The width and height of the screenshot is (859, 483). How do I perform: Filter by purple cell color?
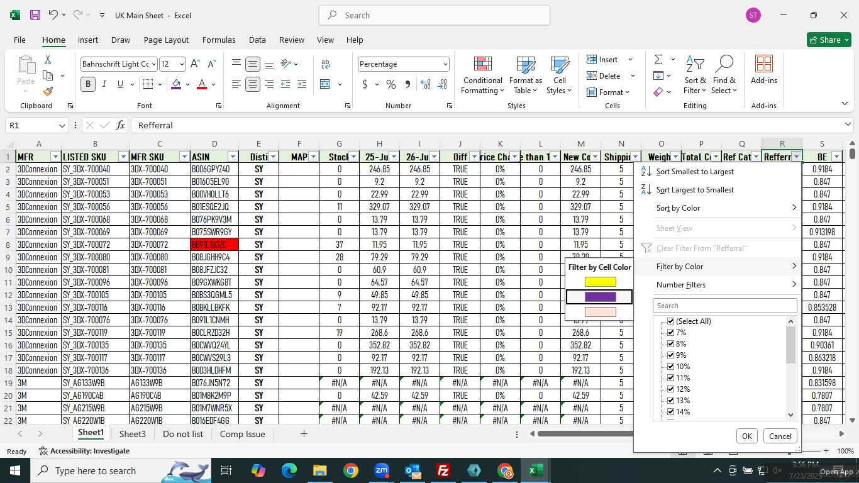600,297
